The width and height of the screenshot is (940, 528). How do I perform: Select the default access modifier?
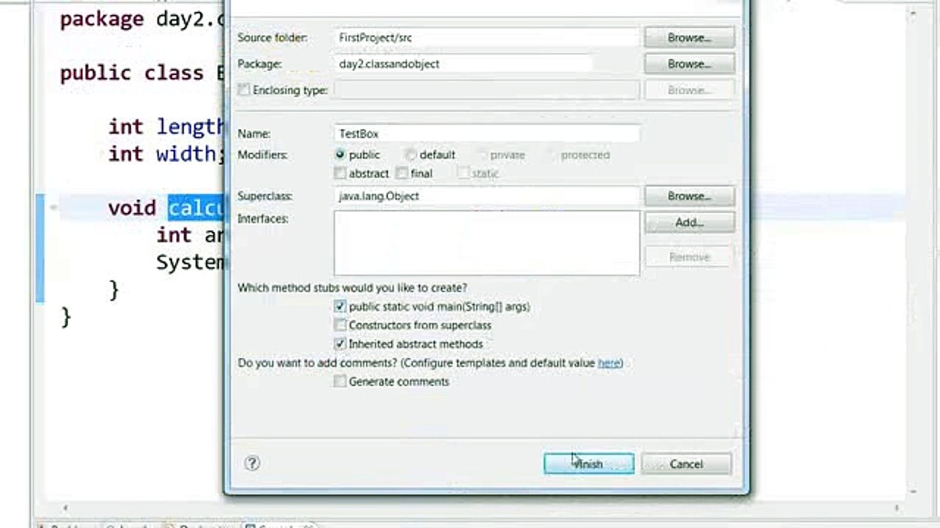click(x=411, y=154)
